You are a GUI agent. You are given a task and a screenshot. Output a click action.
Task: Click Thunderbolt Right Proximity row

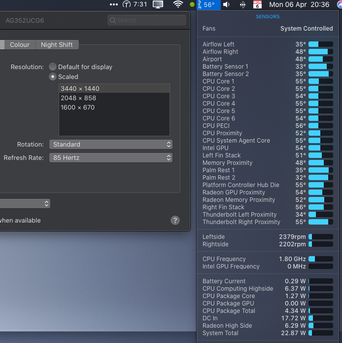(x=268, y=222)
